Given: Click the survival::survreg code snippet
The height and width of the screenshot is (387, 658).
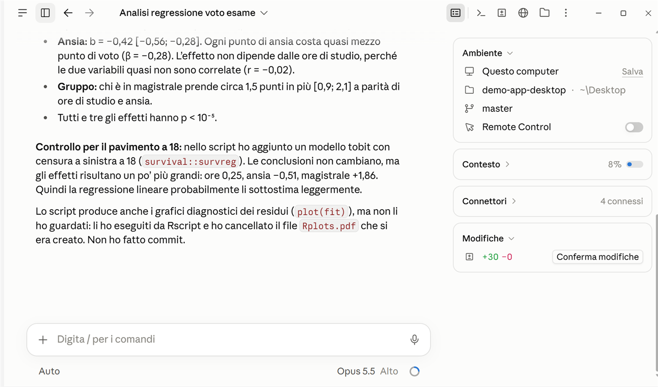Looking at the screenshot, I should [x=190, y=162].
